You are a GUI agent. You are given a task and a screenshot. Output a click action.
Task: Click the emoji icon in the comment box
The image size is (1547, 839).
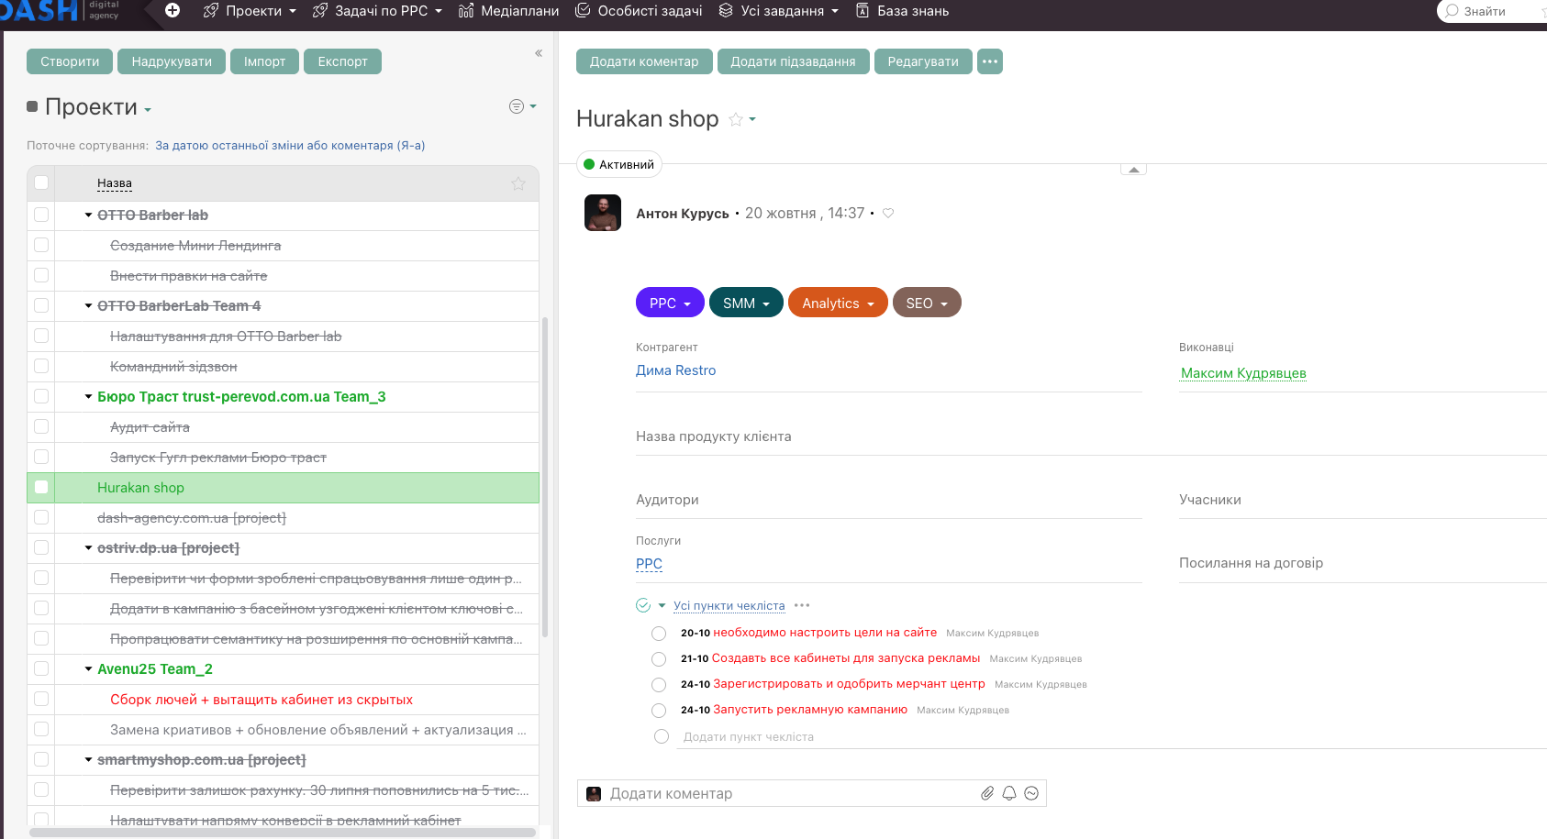coord(1031,793)
